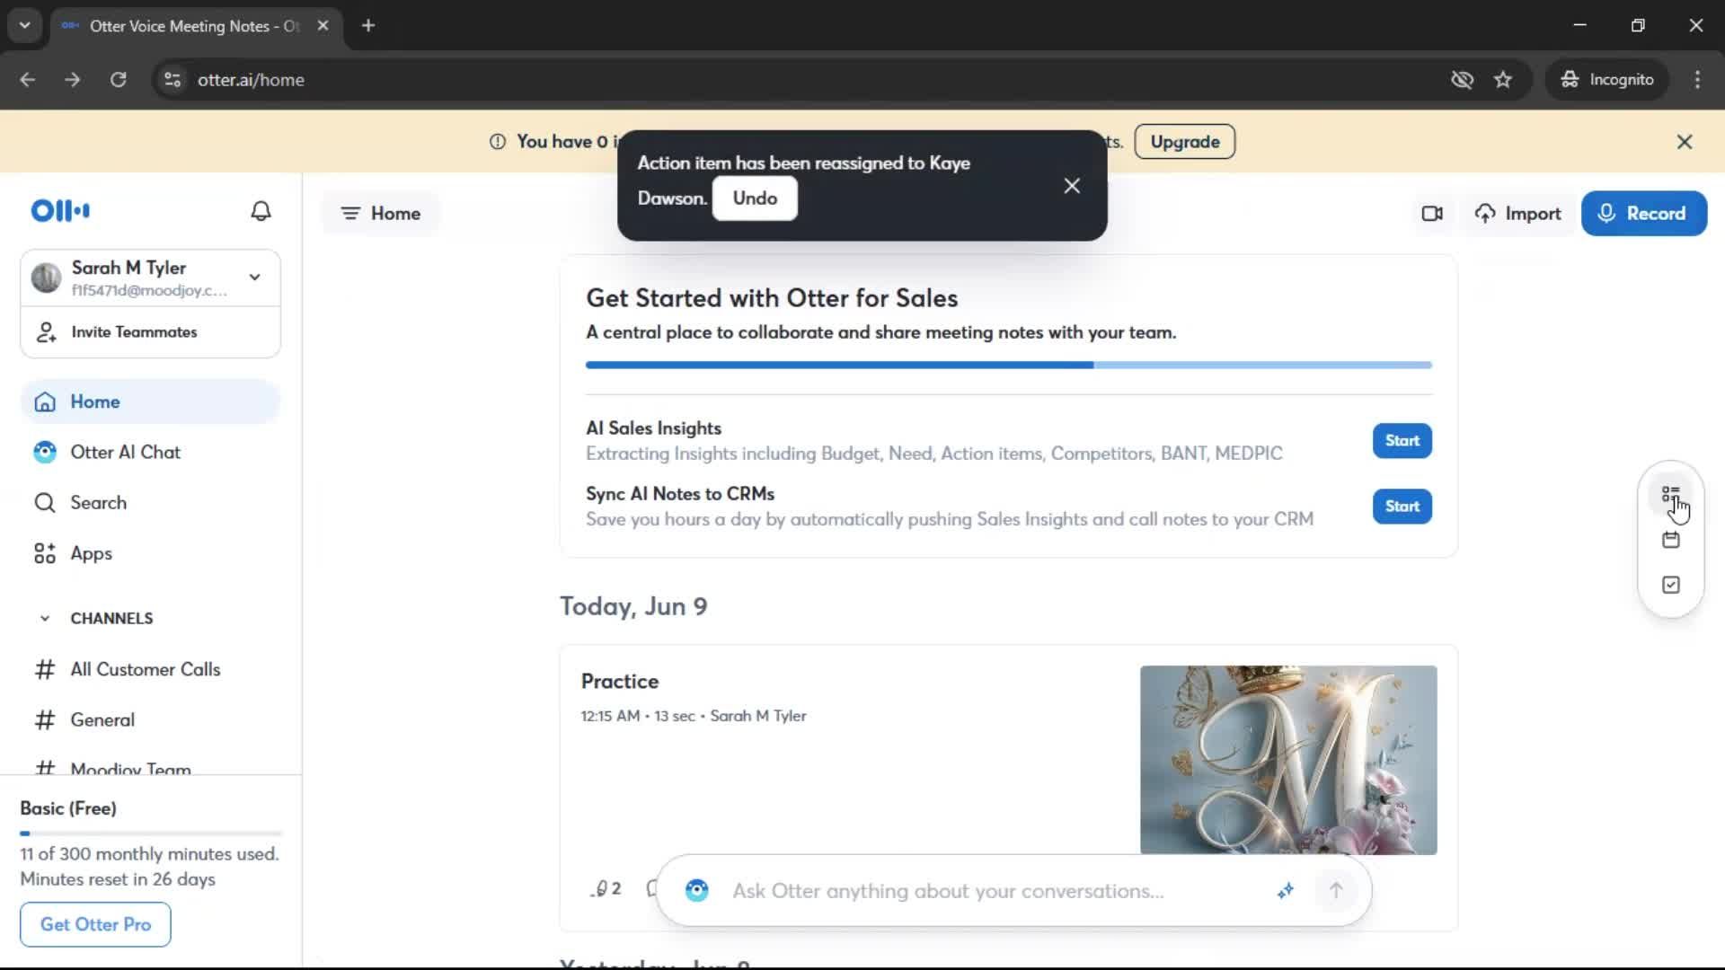Open All Customer Calls channel
This screenshot has width=1725, height=970.
[x=150, y=670]
